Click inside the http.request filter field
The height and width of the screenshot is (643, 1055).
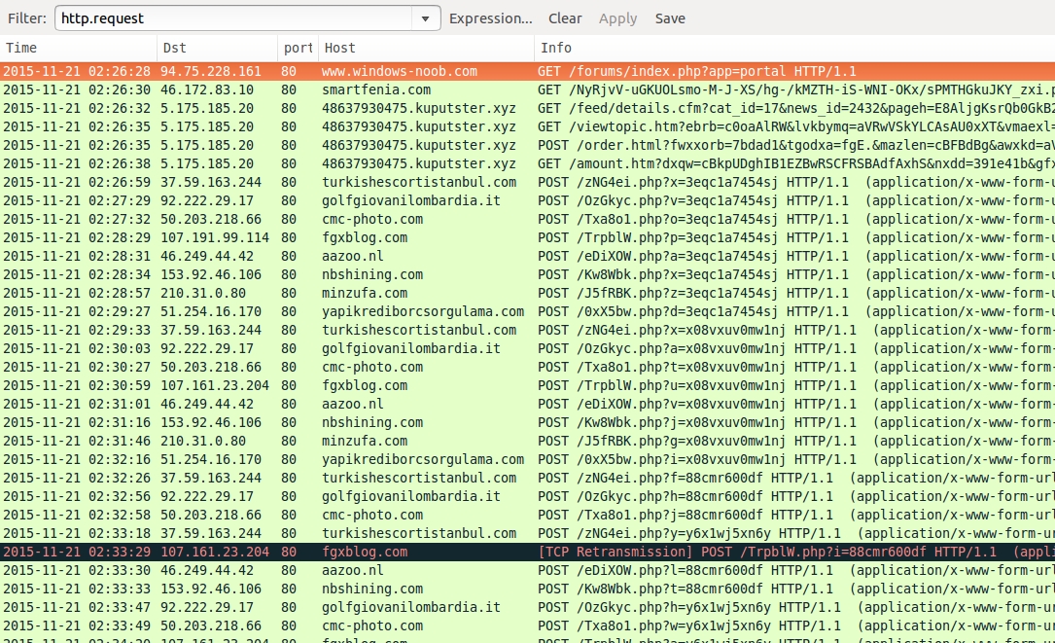(x=233, y=18)
